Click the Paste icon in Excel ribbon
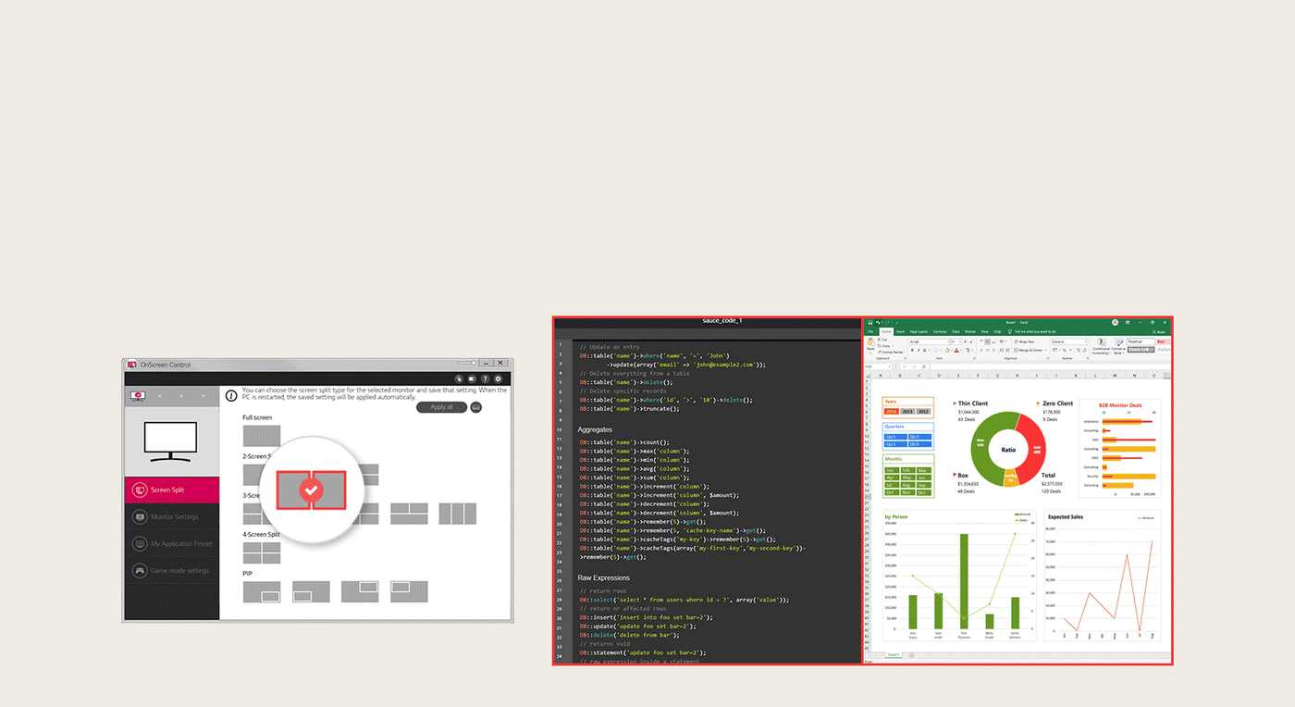The image size is (1295, 707). coord(870,345)
